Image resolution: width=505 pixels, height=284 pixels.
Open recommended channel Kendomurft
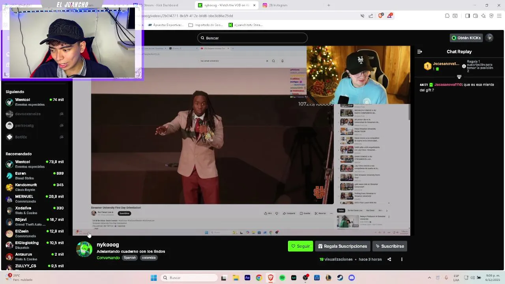coord(35,187)
